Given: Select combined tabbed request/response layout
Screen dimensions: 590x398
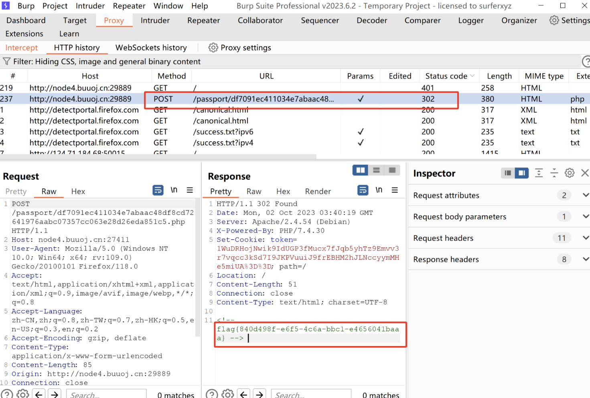Looking at the screenshot, I should pos(392,170).
